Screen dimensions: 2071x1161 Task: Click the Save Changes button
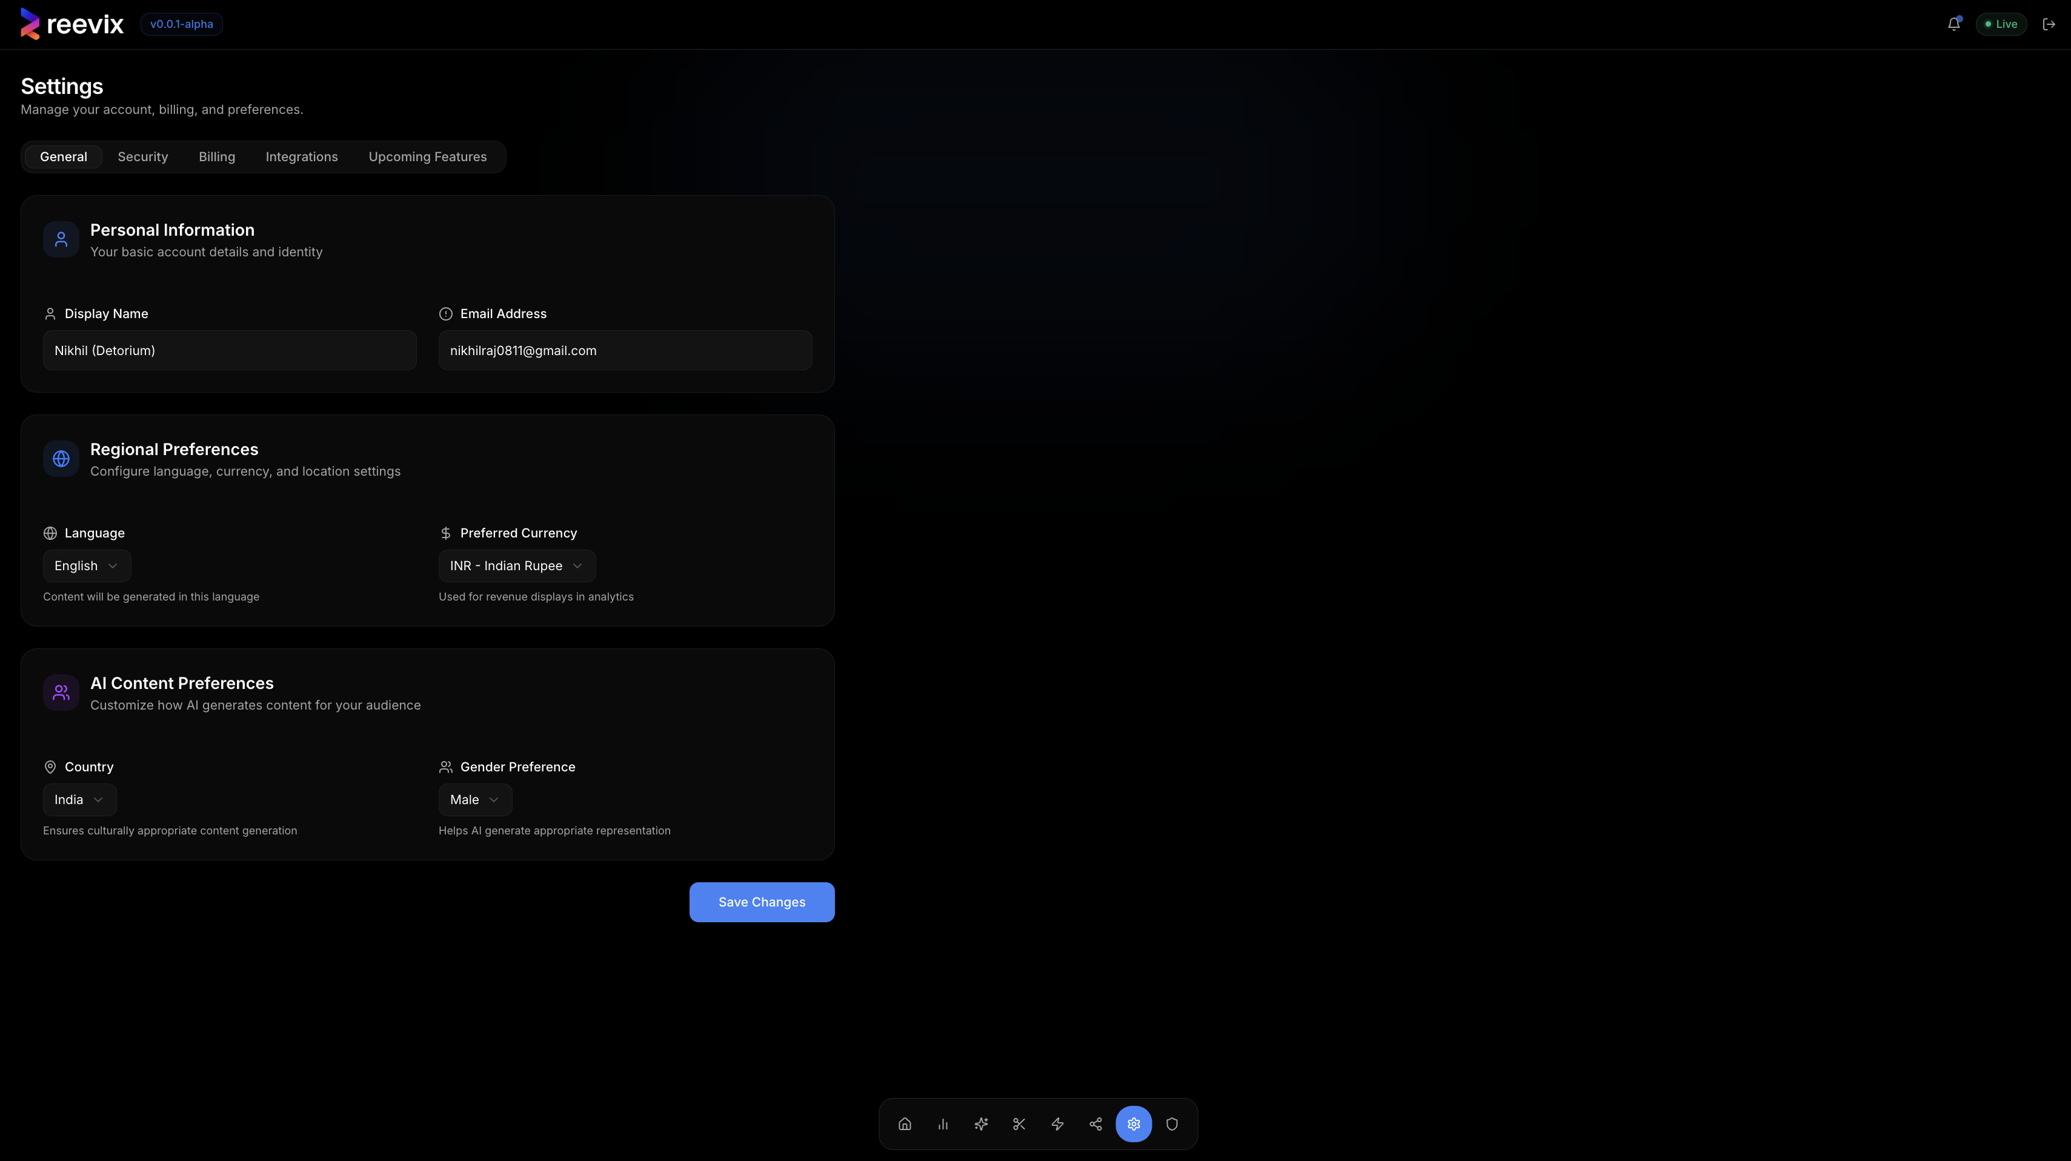click(x=760, y=902)
